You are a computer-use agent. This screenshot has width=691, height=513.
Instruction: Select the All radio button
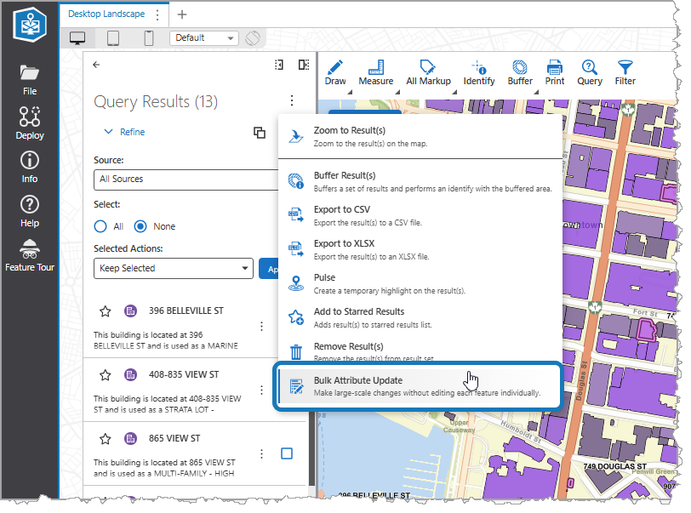101,226
